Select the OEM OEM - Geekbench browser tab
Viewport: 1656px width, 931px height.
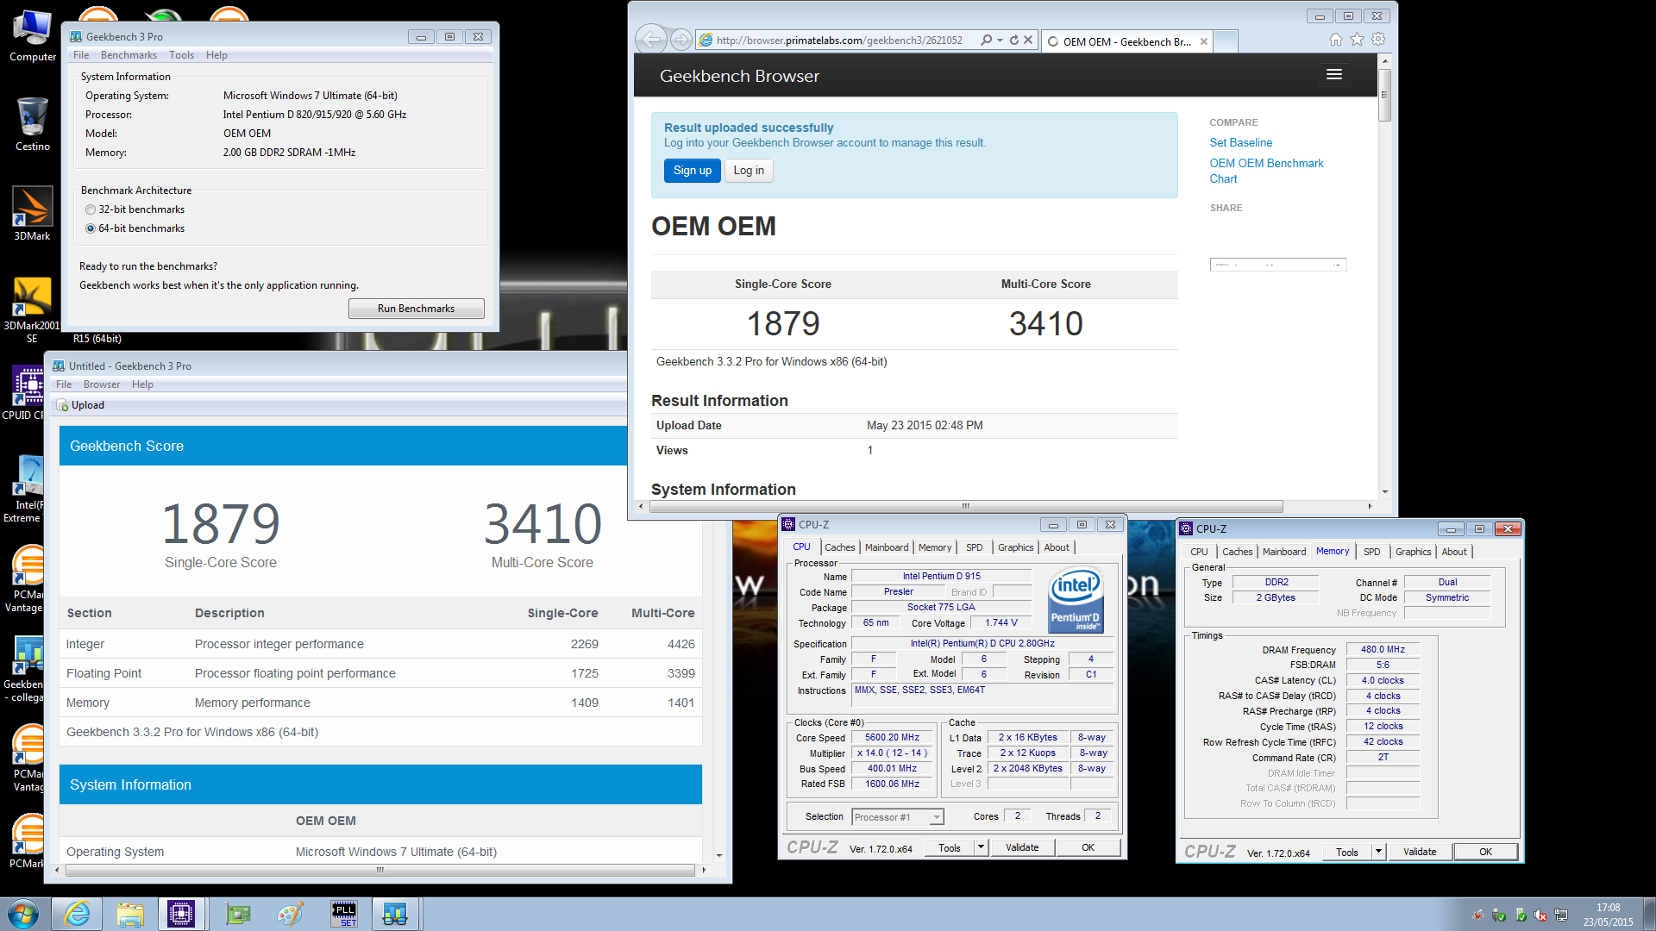coord(1126,41)
